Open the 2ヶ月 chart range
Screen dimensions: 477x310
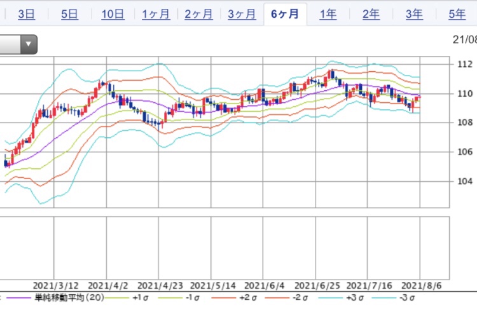click(x=198, y=14)
